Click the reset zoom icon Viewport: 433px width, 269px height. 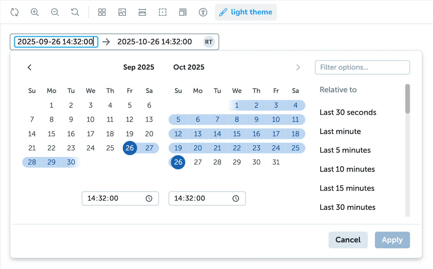point(75,12)
